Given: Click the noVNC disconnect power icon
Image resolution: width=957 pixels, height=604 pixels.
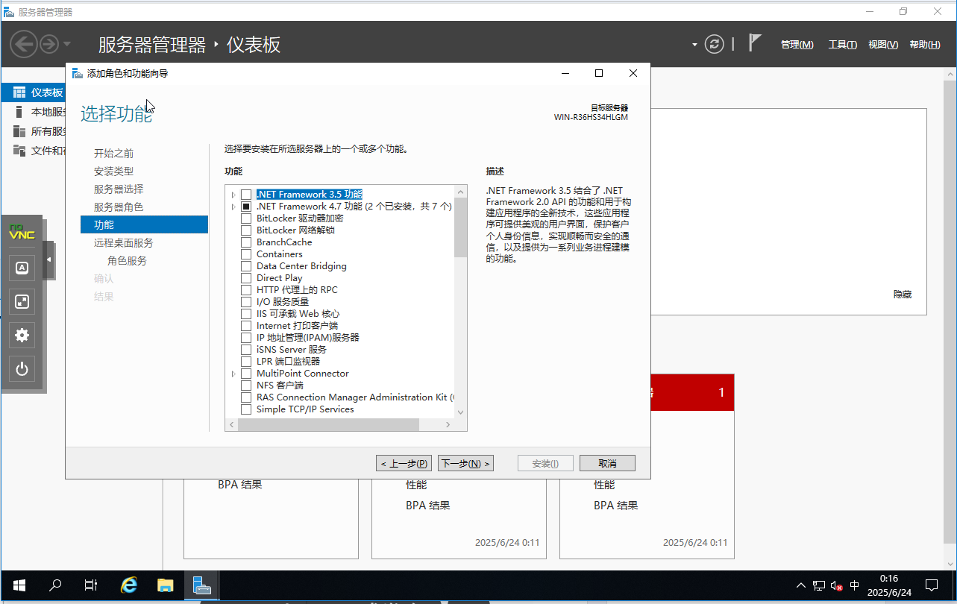Looking at the screenshot, I should (x=22, y=369).
